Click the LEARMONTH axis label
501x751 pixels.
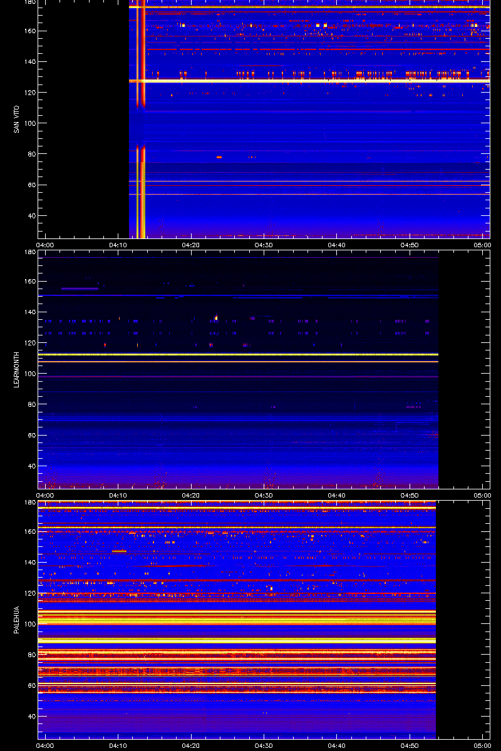point(17,369)
